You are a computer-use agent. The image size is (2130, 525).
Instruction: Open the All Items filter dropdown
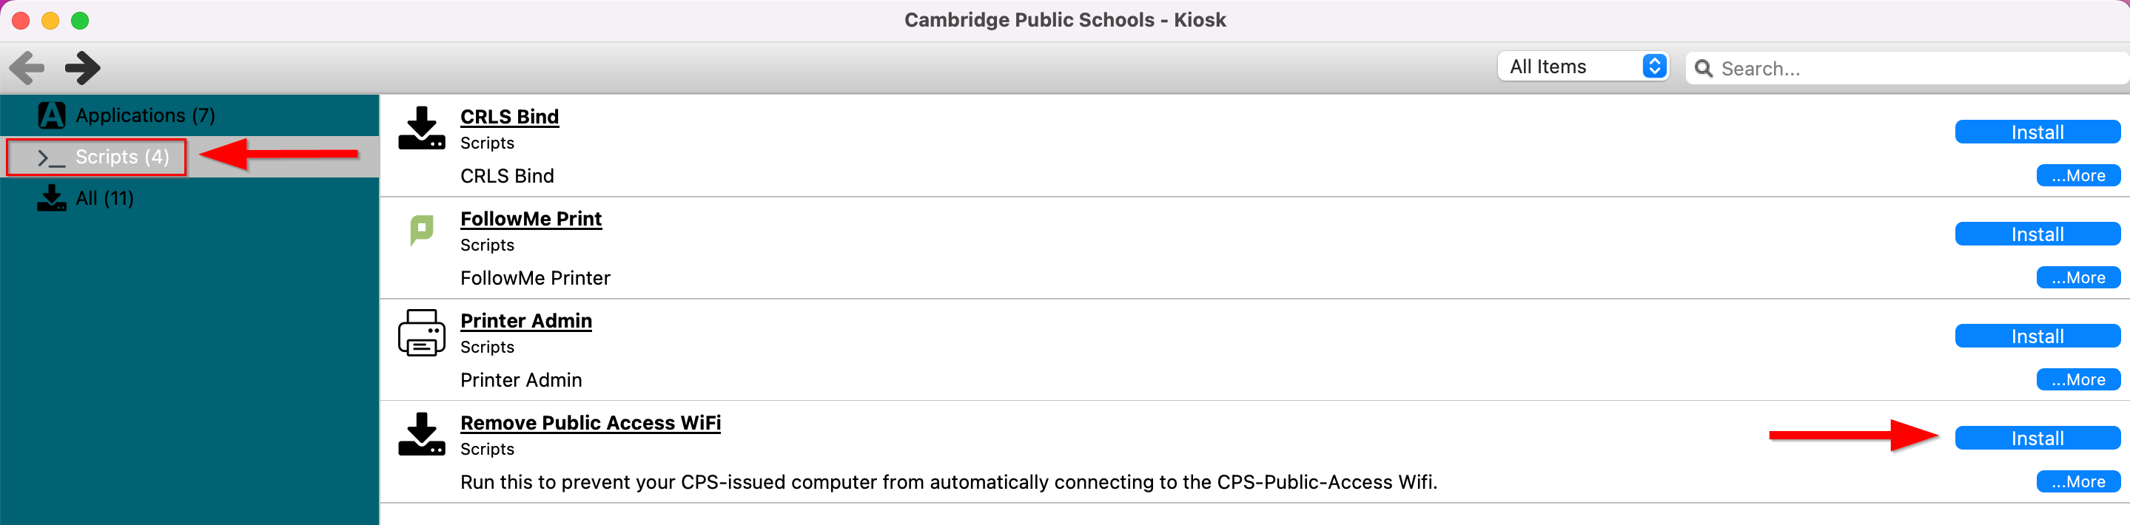coord(1582,66)
